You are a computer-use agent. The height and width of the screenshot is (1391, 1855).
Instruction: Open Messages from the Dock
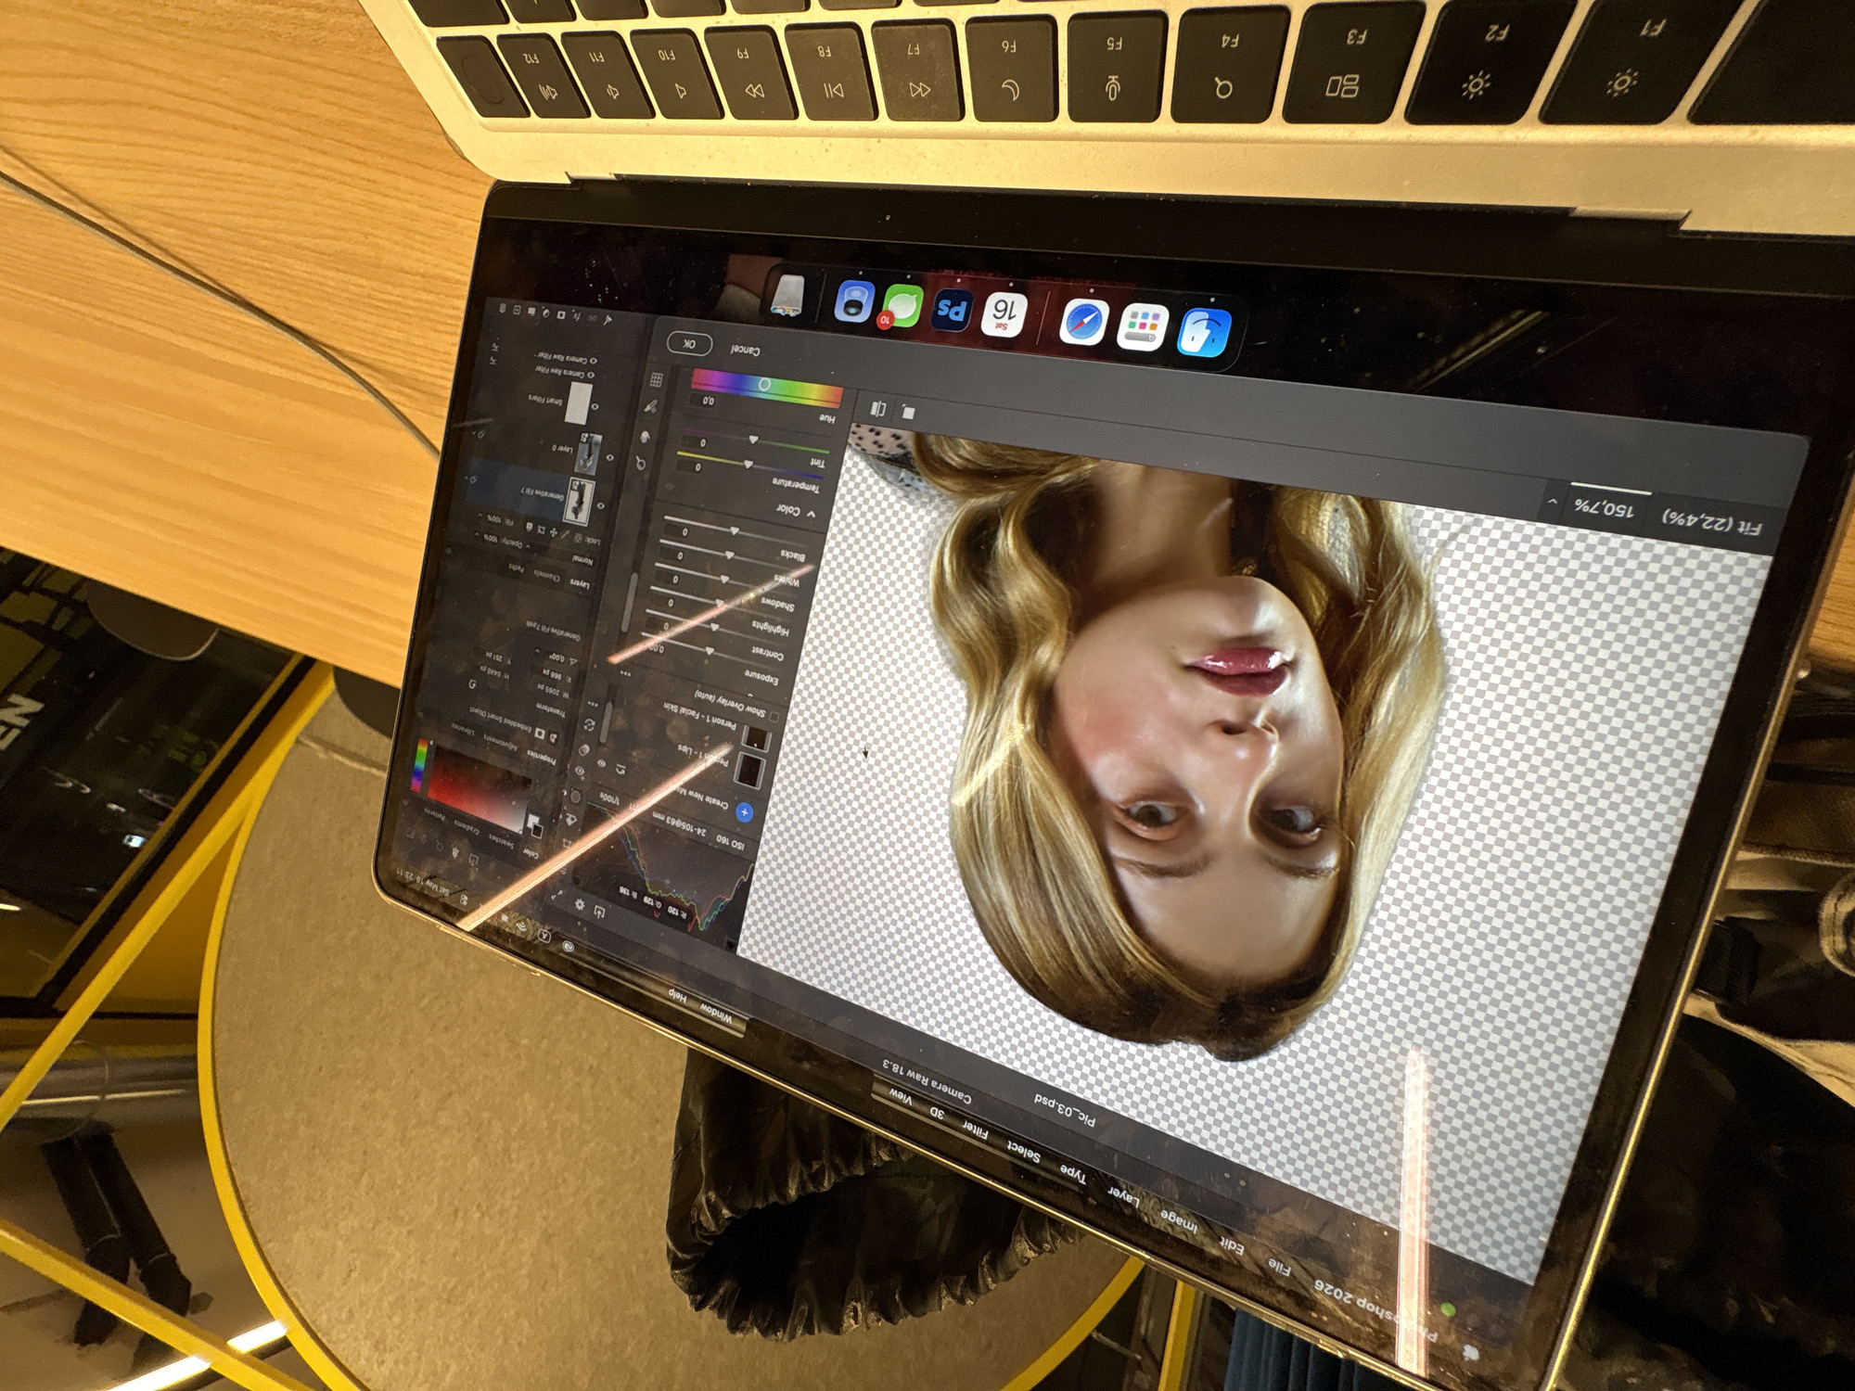coord(902,306)
